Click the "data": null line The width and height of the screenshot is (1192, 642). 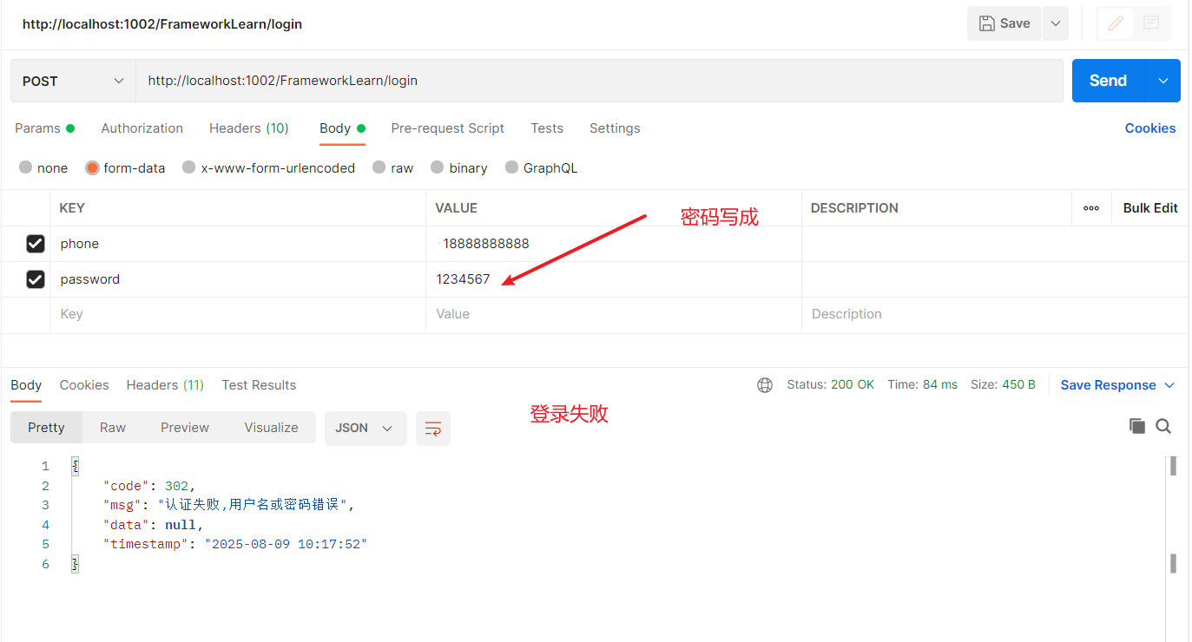[x=153, y=525]
